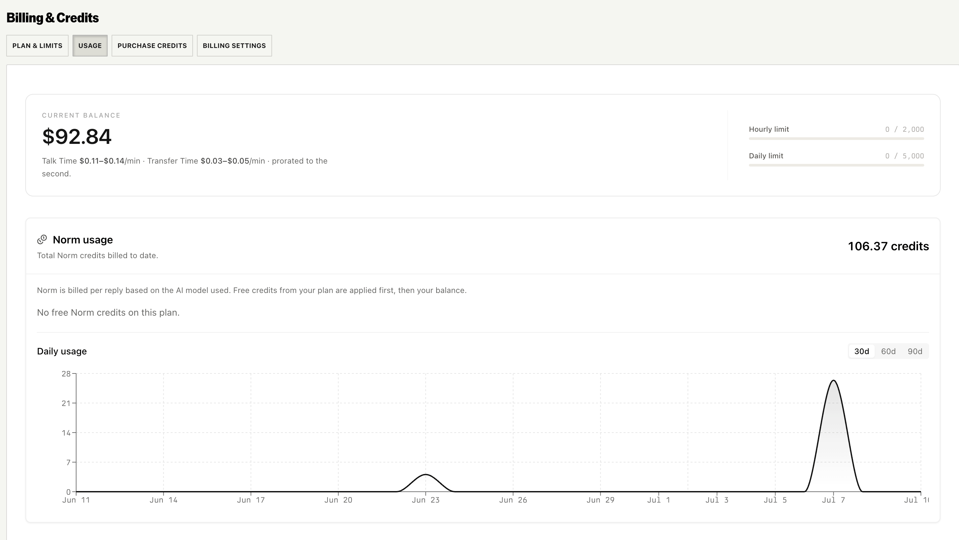The width and height of the screenshot is (959, 540).
Task: Click the Jul 7 usage peak
Action: pyautogui.click(x=834, y=380)
